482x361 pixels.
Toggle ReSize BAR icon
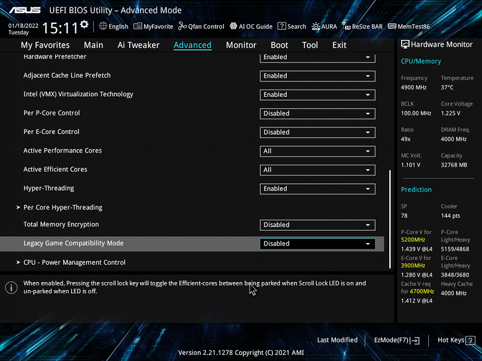point(347,27)
